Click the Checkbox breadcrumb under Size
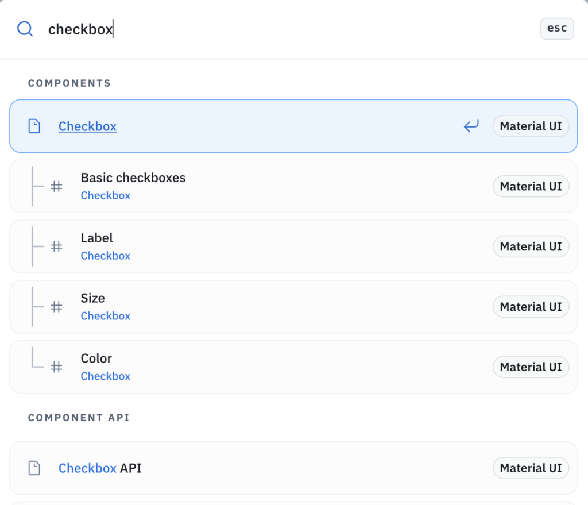Image resolution: width=588 pixels, height=505 pixels. point(105,315)
